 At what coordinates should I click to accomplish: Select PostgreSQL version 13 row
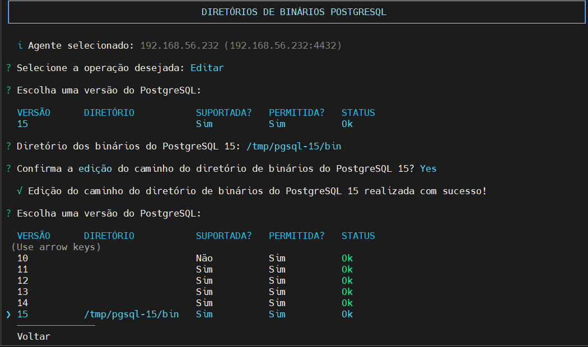[x=185, y=292]
